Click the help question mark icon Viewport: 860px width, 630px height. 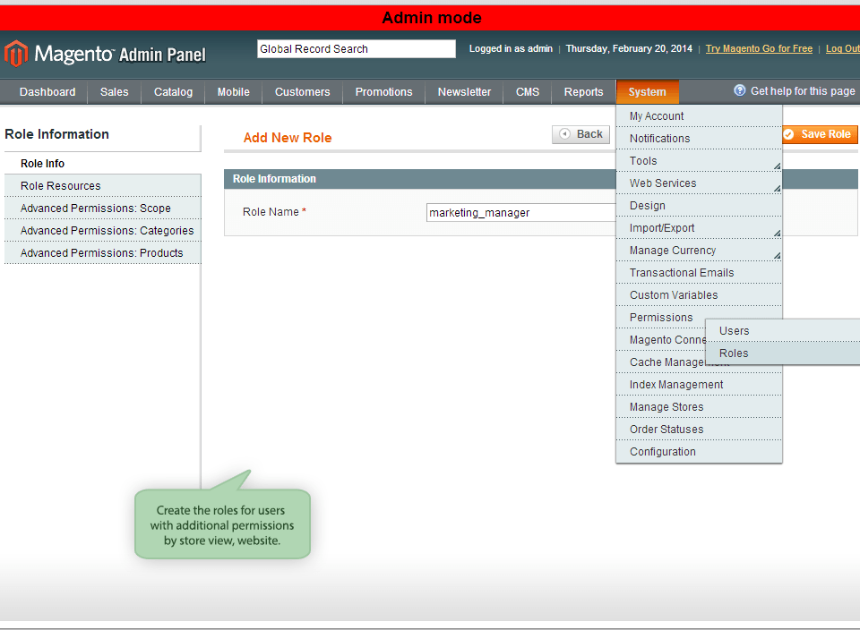tap(739, 90)
